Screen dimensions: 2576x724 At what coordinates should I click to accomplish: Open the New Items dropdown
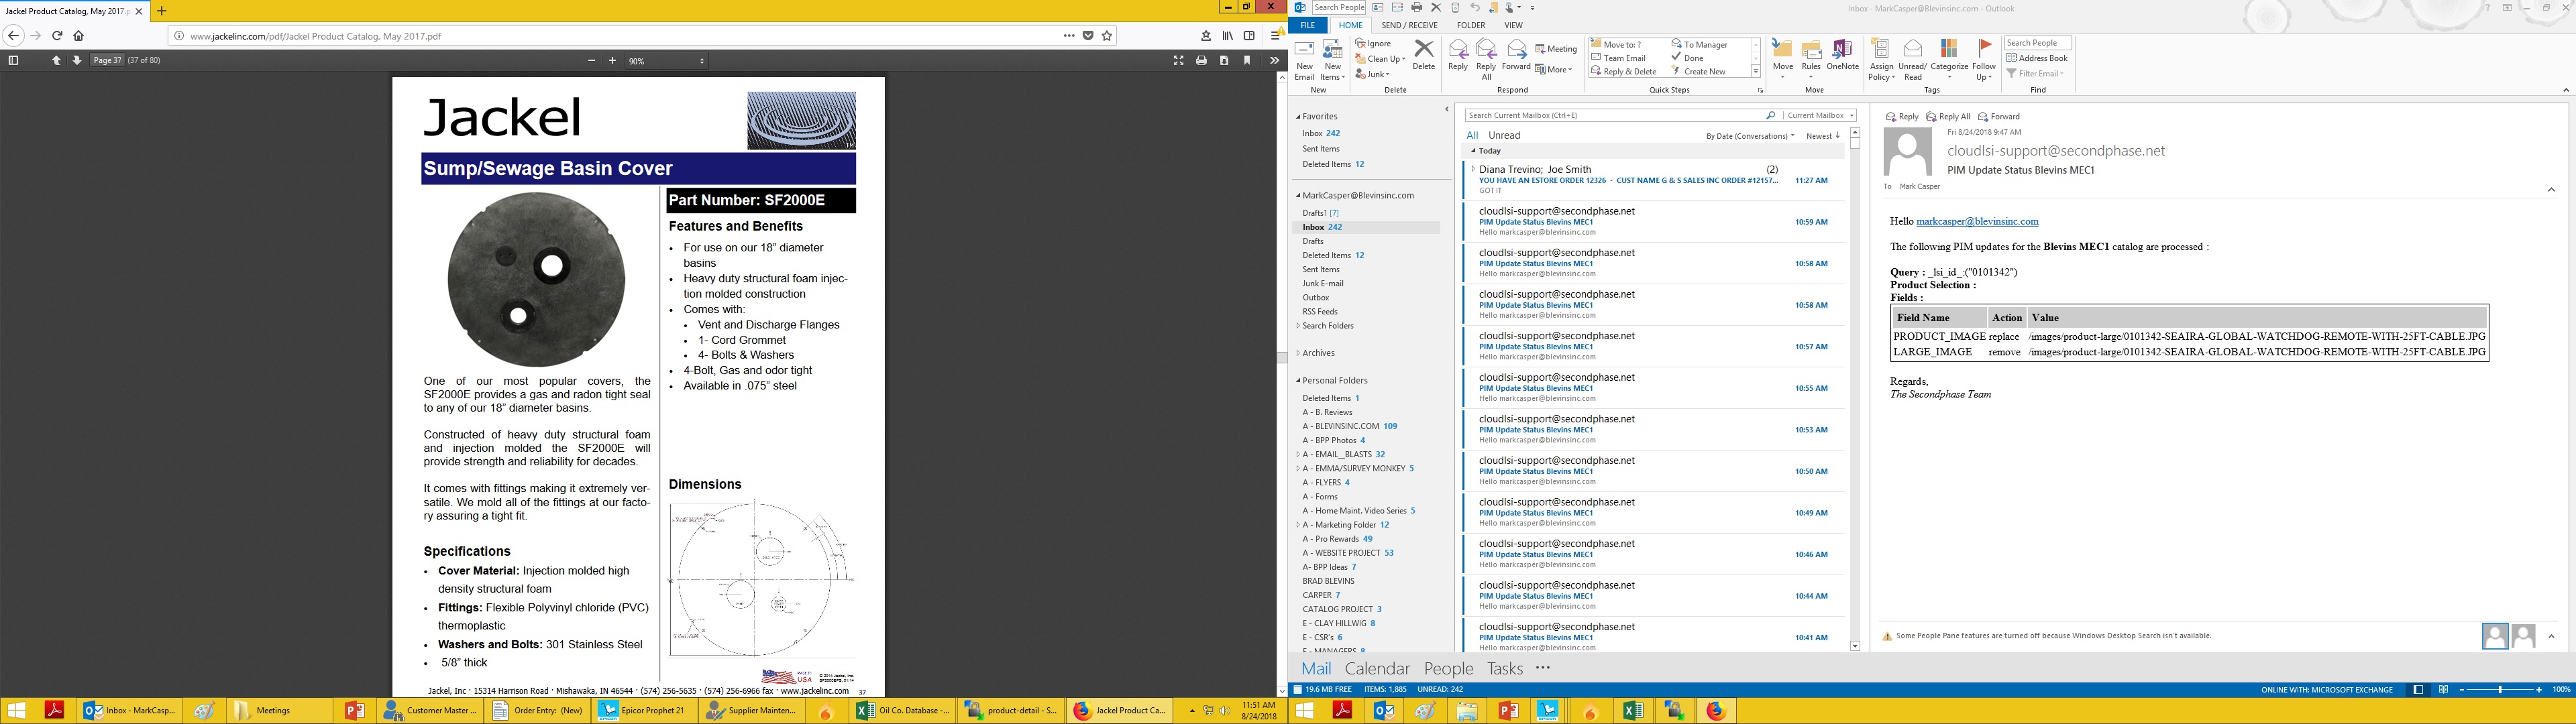tap(1333, 60)
